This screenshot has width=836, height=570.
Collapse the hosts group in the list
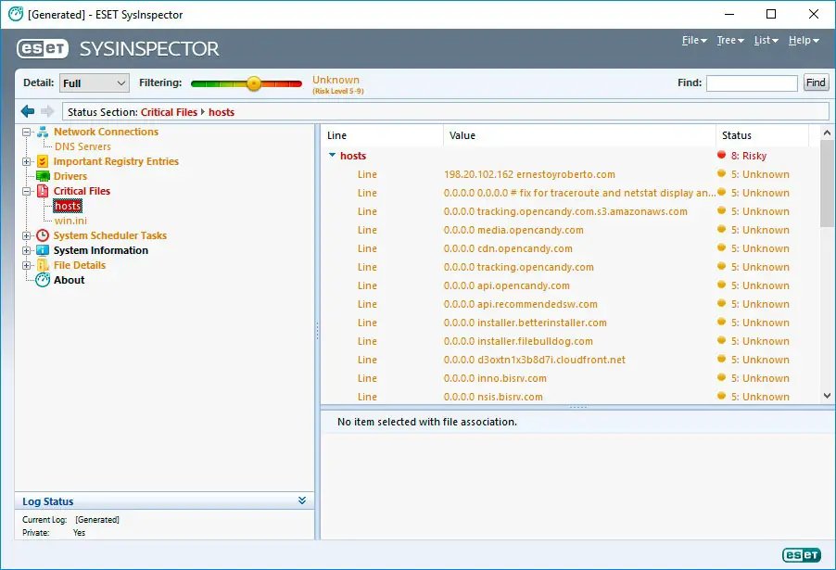tap(332, 156)
